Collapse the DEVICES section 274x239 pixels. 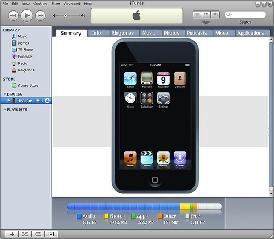coord(5,94)
